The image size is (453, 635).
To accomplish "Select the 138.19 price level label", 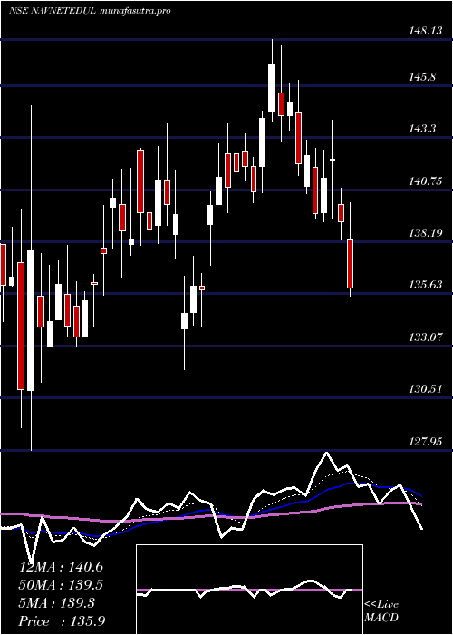I will point(425,233).
